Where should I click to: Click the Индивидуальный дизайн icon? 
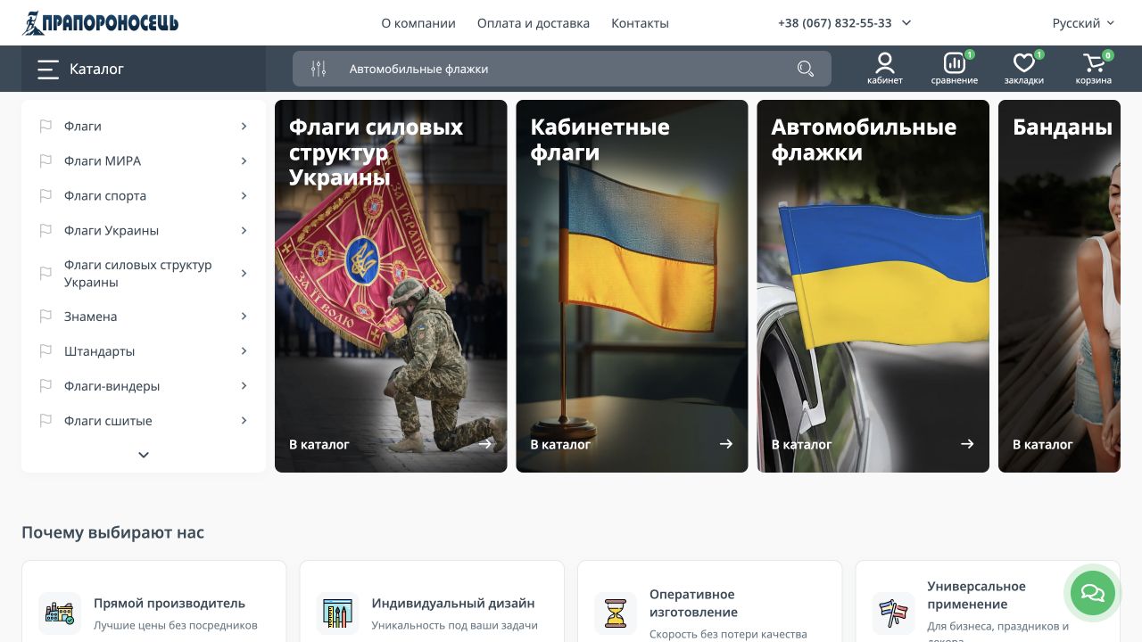pyautogui.click(x=338, y=613)
